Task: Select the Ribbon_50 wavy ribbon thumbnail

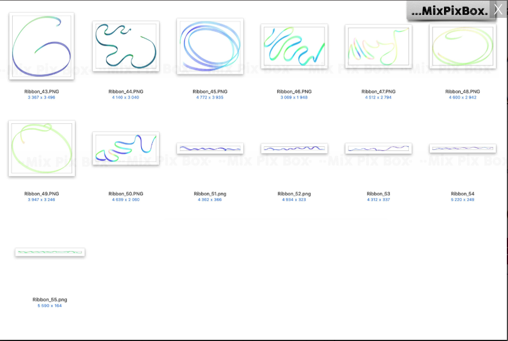Action: 126,148
